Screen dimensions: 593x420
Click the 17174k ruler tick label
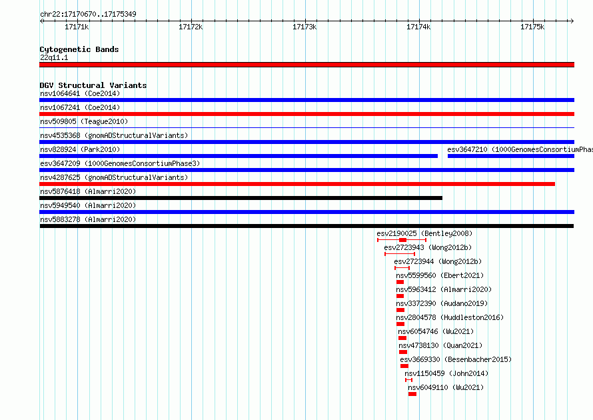tap(418, 27)
